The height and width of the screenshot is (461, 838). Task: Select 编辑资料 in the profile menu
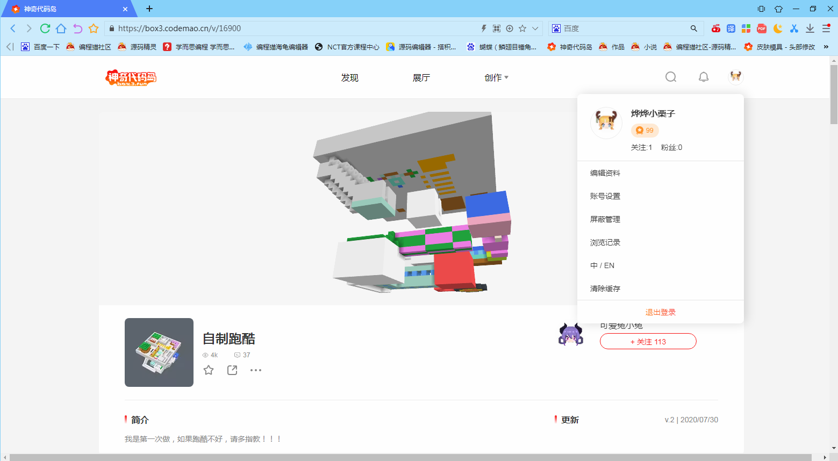[x=605, y=173]
